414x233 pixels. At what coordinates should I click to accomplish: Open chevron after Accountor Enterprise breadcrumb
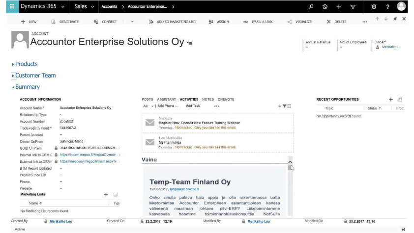(x=173, y=7)
